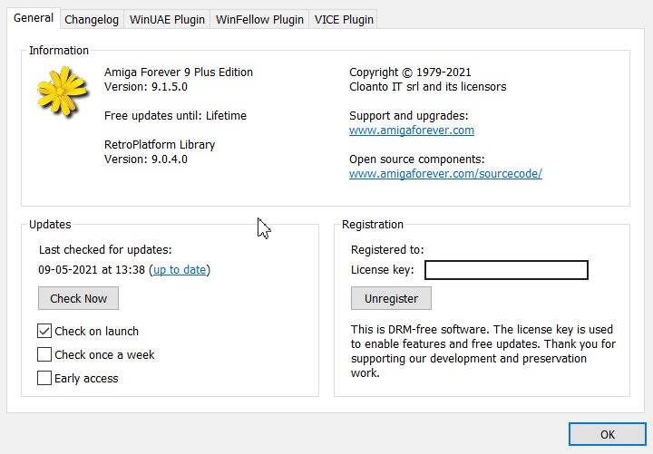The height and width of the screenshot is (454, 653).
Task: Enable Check once a week
Action: pyautogui.click(x=44, y=354)
